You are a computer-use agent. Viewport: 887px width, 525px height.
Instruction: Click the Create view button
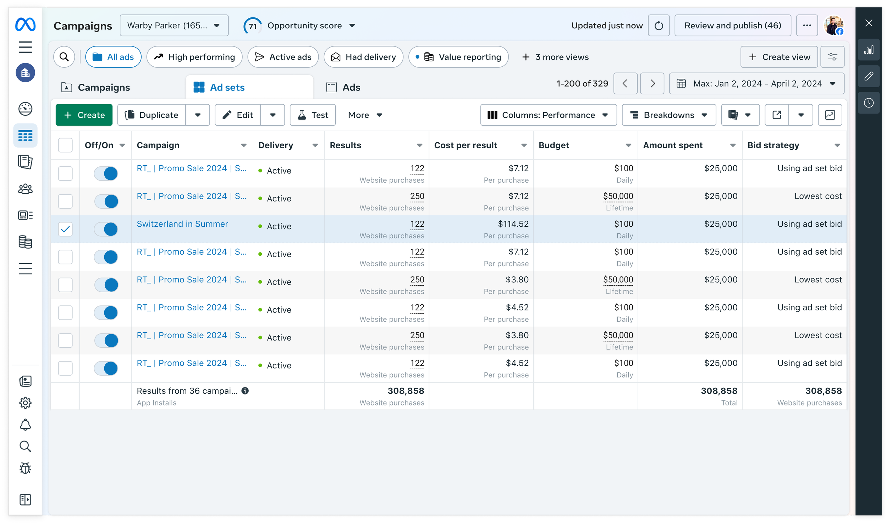click(x=779, y=57)
